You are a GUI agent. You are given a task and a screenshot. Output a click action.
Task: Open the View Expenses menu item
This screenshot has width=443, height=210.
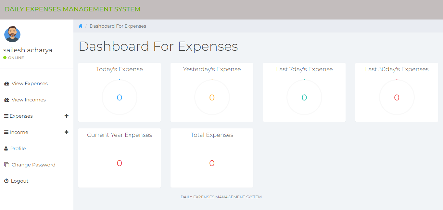pyautogui.click(x=30, y=84)
